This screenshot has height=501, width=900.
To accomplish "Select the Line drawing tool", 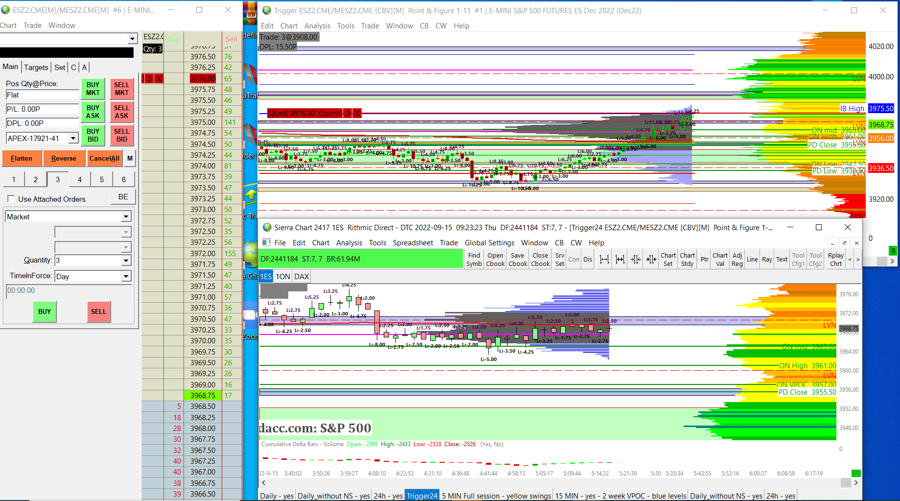I will click(752, 260).
